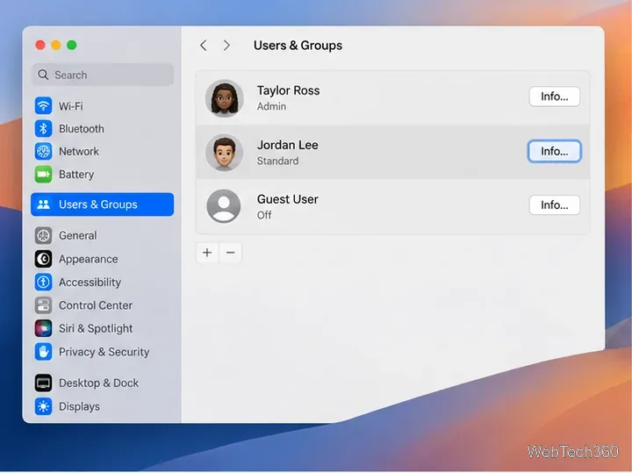Minimize the window with yellow button
This screenshot has height=473, width=632.
tap(56, 45)
